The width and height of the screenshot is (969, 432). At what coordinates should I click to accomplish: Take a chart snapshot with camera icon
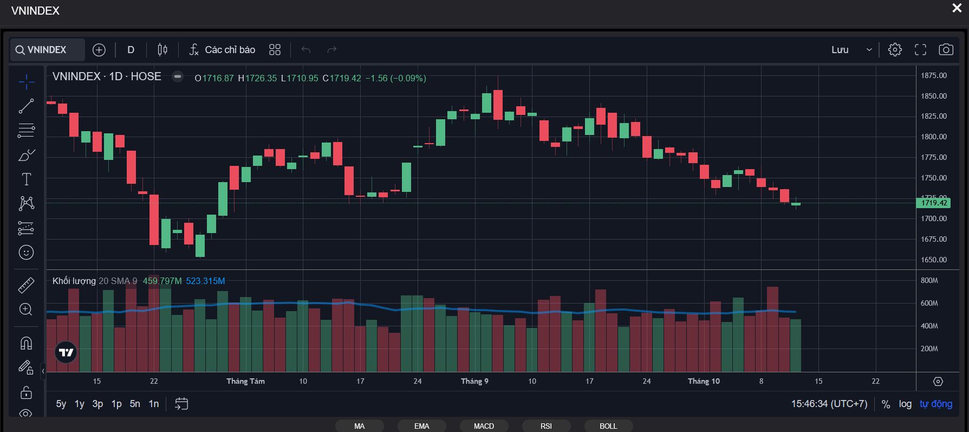[946, 50]
